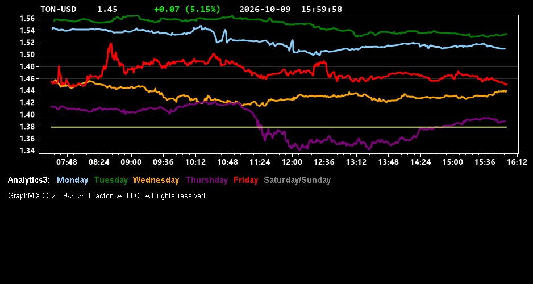Click the 1.36 y-axis label
Screen dimensions: 533x284
(27, 139)
